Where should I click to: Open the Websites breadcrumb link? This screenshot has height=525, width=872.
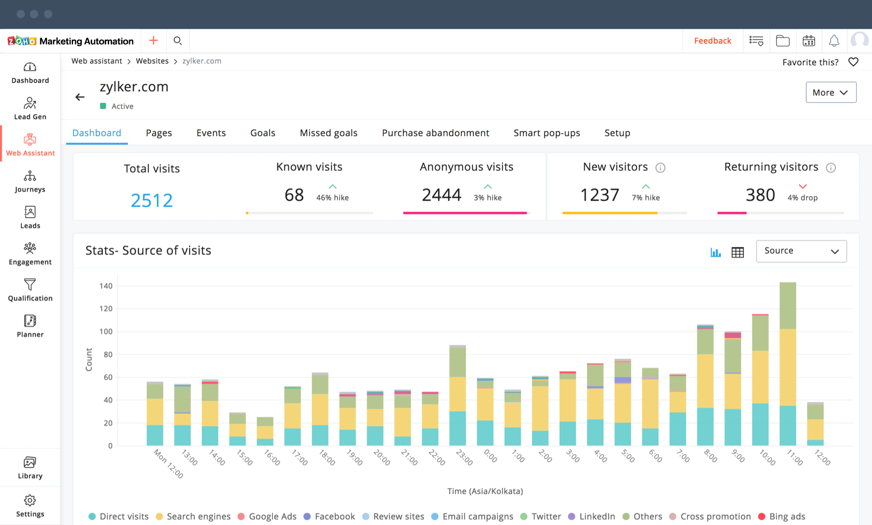coord(152,60)
